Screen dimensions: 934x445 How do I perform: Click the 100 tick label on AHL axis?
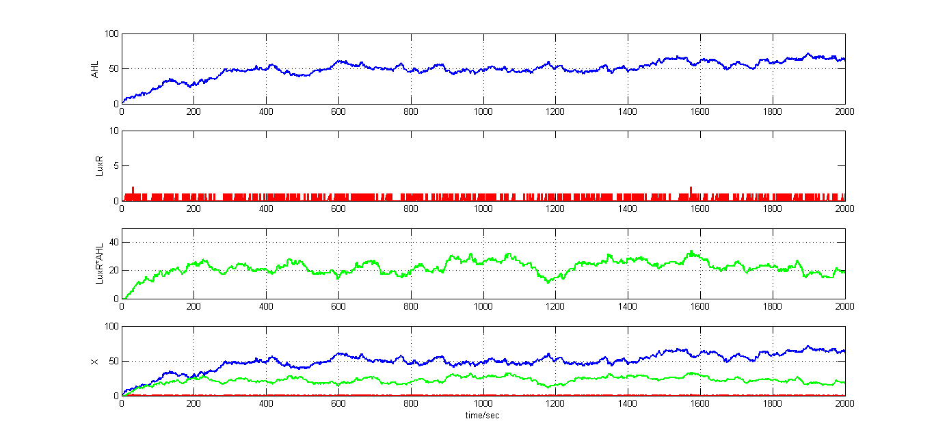[111, 33]
